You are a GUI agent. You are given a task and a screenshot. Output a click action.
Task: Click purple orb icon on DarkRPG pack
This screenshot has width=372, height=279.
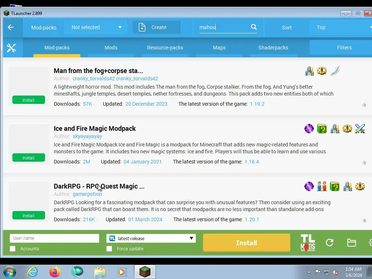point(309,186)
